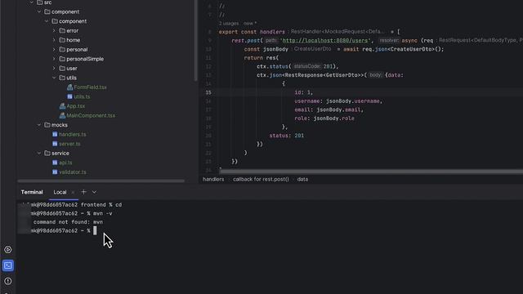The height and width of the screenshot is (294, 523).
Task: Click the App.tsx file icon
Action: click(x=62, y=106)
